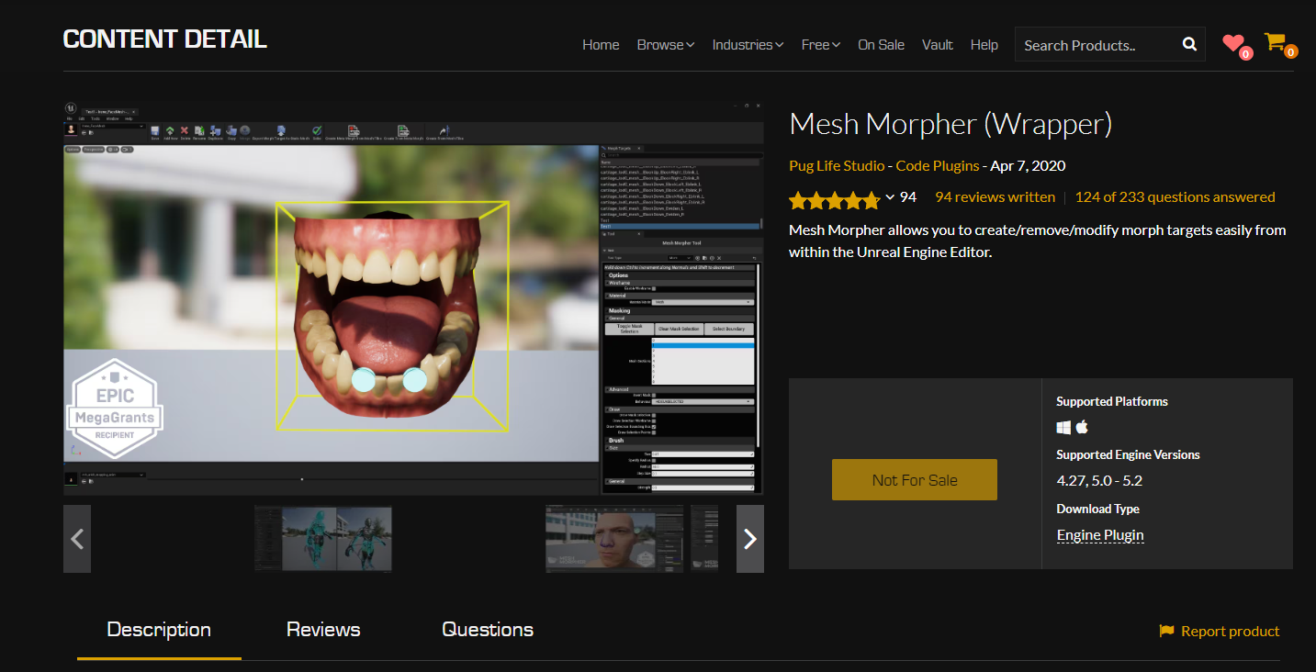Expand the rating breakdown chevron
This screenshot has width=1316, height=672.
click(890, 197)
